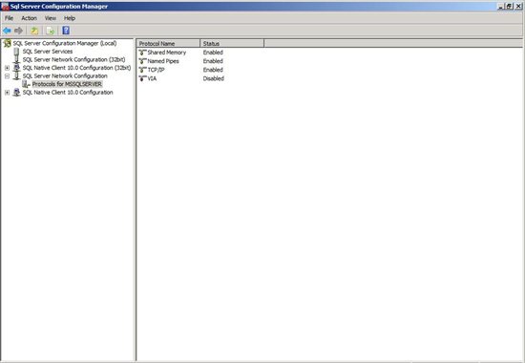The height and width of the screenshot is (363, 525).
Task: Select SQL Server Network Configuration (32bit)
Action: pos(74,59)
